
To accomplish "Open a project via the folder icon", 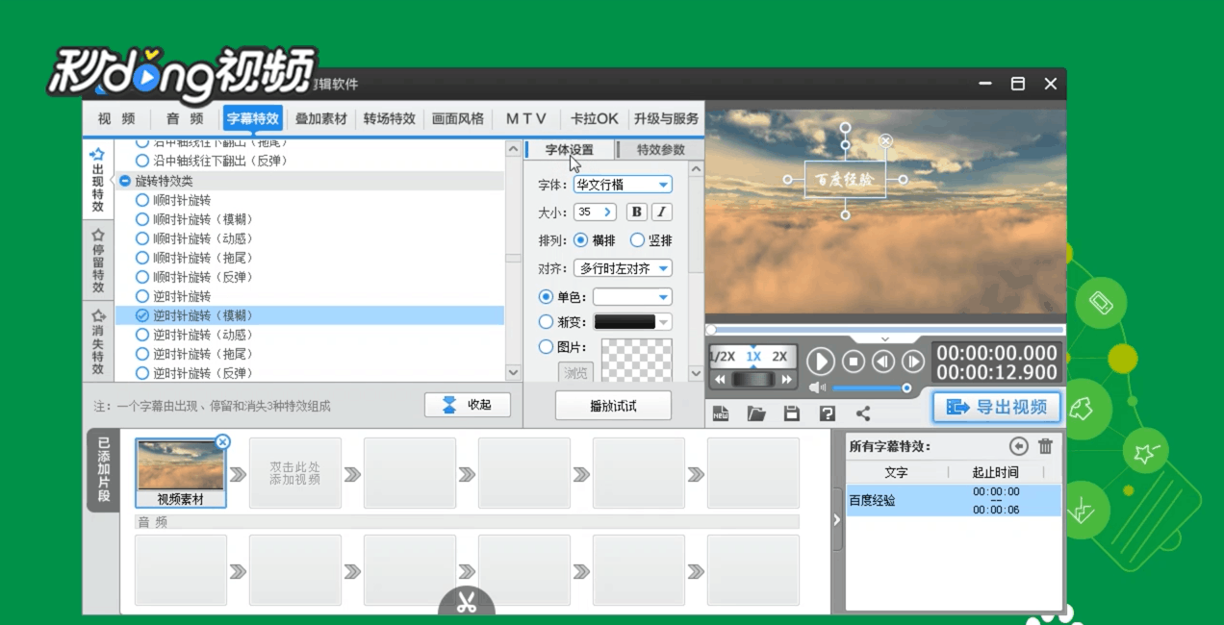I will pyautogui.click(x=756, y=413).
